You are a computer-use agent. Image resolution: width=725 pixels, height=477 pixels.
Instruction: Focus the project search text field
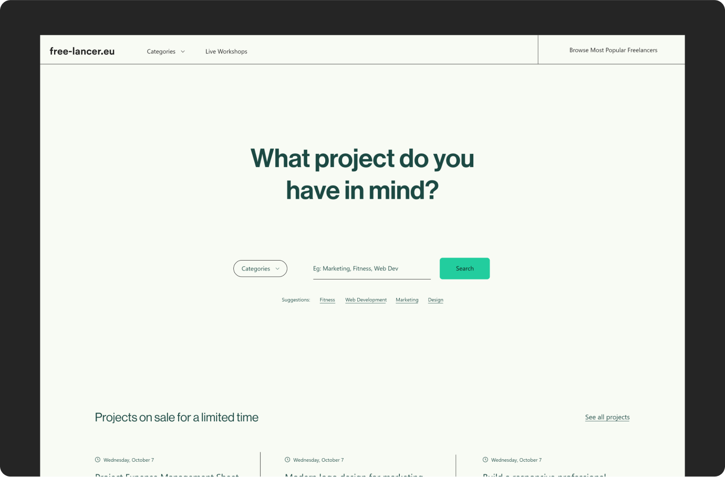point(371,268)
